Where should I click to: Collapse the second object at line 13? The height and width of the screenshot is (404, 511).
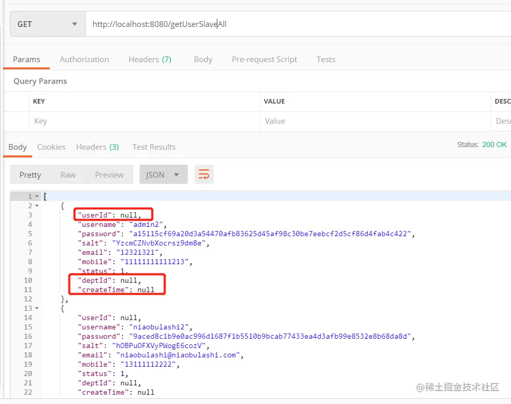[x=37, y=308]
